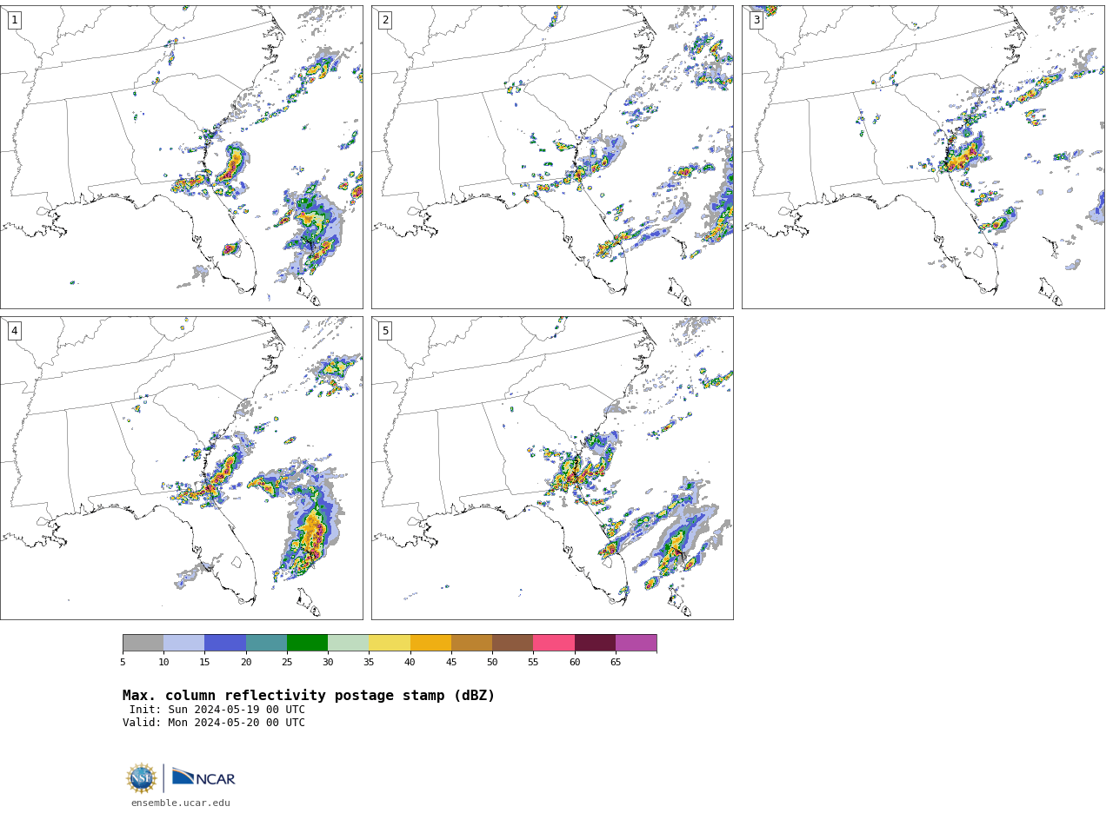Open ensemble member 1 reflectivity map
Image resolution: width=1113 pixels, height=813 pixels.
pyautogui.click(x=181, y=157)
